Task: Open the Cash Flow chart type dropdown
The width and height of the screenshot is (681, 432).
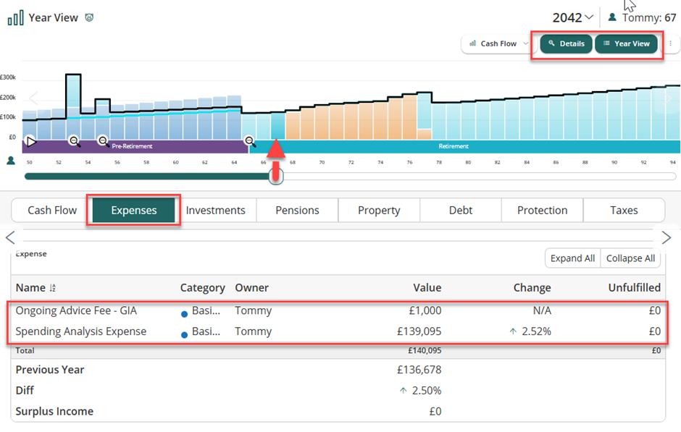Action: [x=498, y=43]
